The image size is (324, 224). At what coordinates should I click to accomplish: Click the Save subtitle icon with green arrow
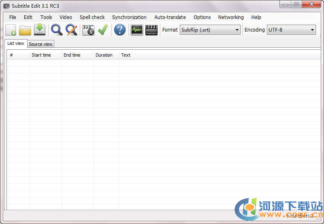39,30
